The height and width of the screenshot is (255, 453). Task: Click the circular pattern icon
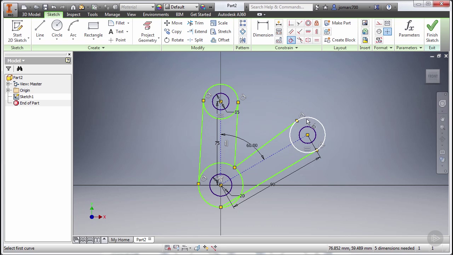click(x=243, y=32)
